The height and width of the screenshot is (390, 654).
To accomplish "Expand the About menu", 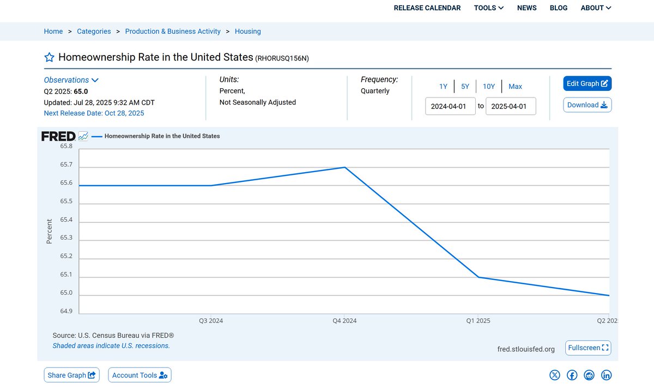I will (x=596, y=8).
